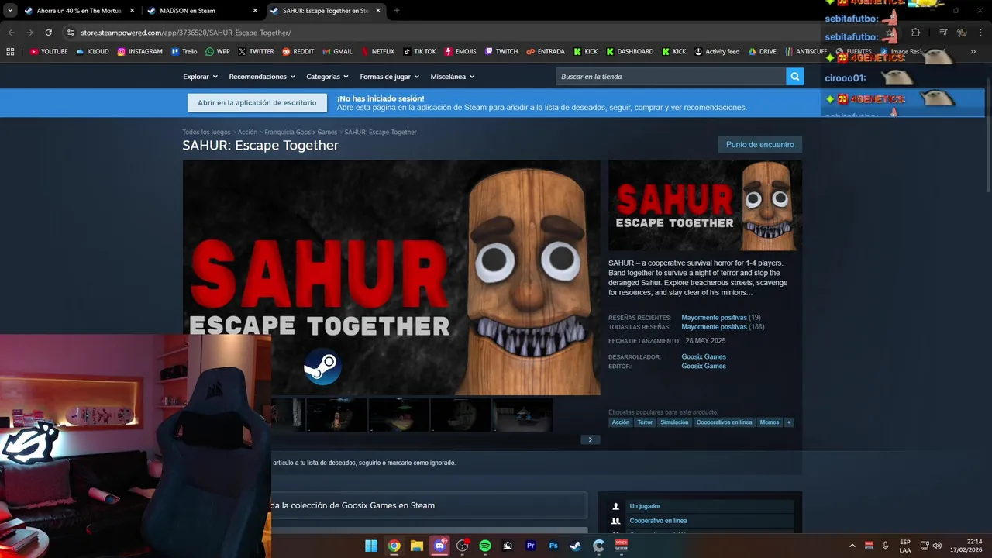The image size is (992, 558).
Task: Select the Simulación tag
Action: [674, 422]
